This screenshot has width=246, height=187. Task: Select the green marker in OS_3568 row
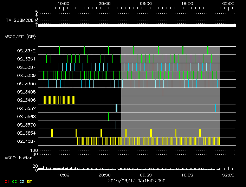[108, 116]
